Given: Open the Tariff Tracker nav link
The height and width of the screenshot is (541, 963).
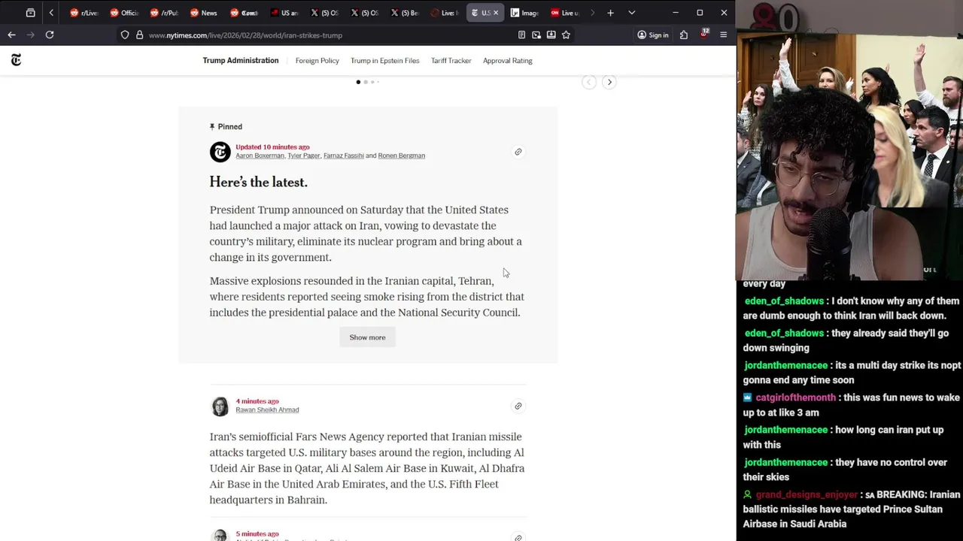Looking at the screenshot, I should [451, 60].
